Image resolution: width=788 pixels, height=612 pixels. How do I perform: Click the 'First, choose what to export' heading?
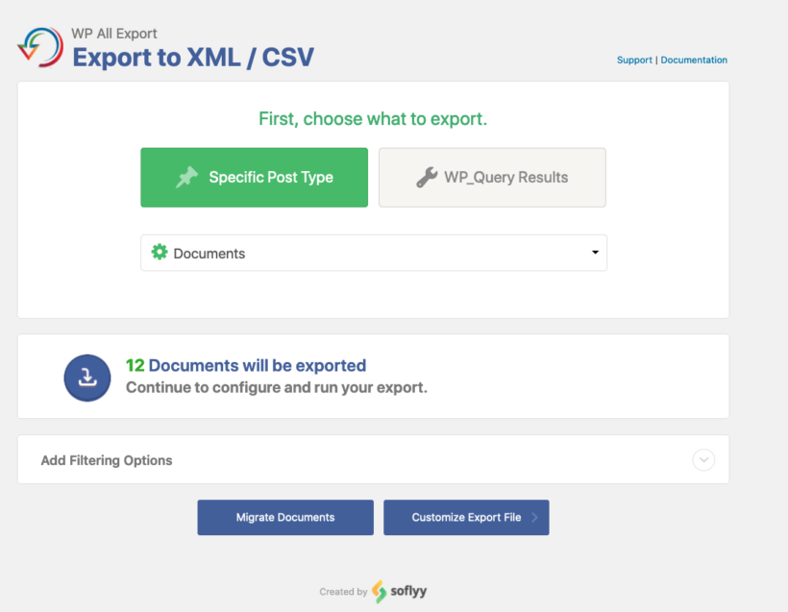pyautogui.click(x=373, y=119)
